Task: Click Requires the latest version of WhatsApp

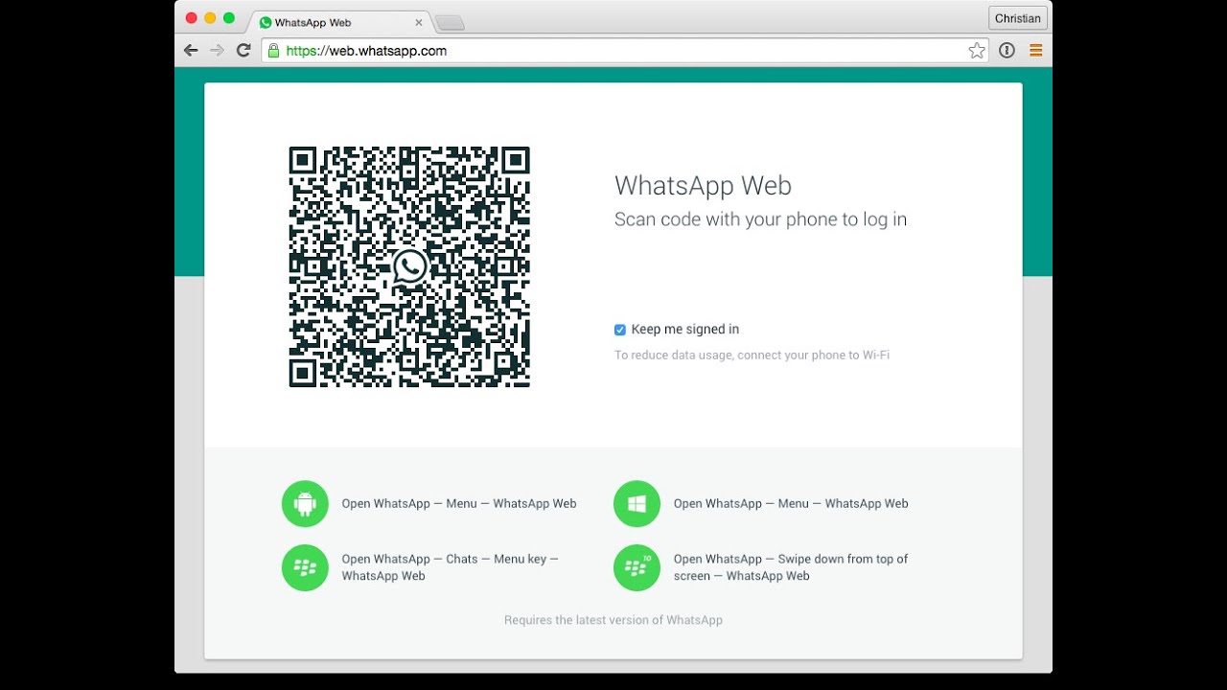Action: tap(613, 620)
